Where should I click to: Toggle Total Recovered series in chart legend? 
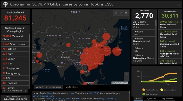(150, 94)
